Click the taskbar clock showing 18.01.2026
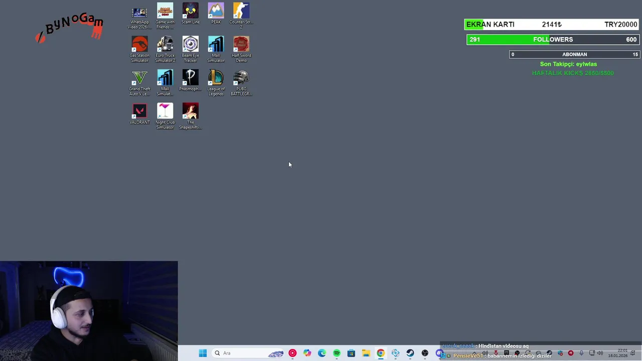 click(617, 353)
